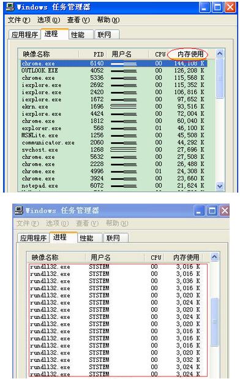Open 查看(V) menu in top window
Image resolution: width=240 pixels, height=379 pixels.
(x=78, y=20)
